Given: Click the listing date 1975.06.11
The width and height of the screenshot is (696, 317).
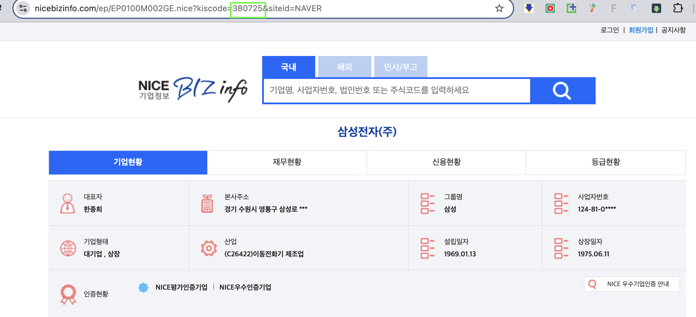Looking at the screenshot, I should (594, 254).
